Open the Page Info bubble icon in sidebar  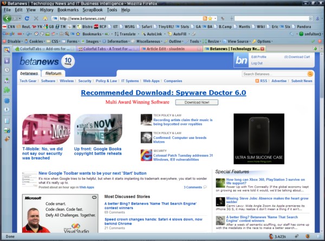(7, 110)
